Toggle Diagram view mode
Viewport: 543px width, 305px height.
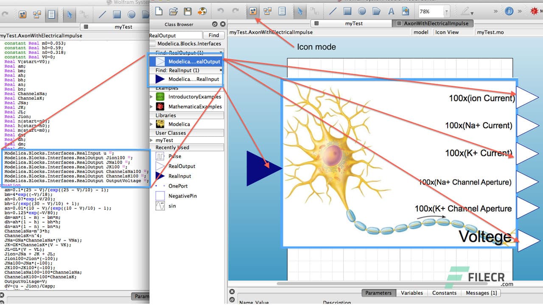tap(268, 11)
